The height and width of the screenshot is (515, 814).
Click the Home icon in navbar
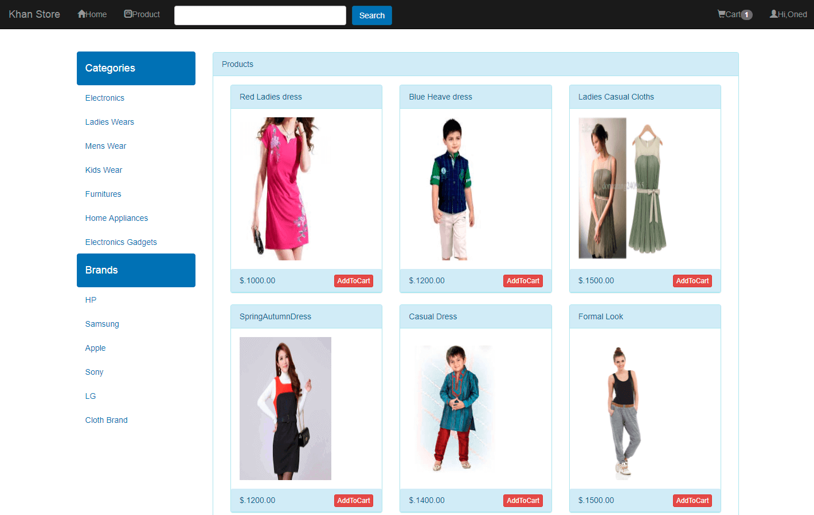(x=82, y=14)
